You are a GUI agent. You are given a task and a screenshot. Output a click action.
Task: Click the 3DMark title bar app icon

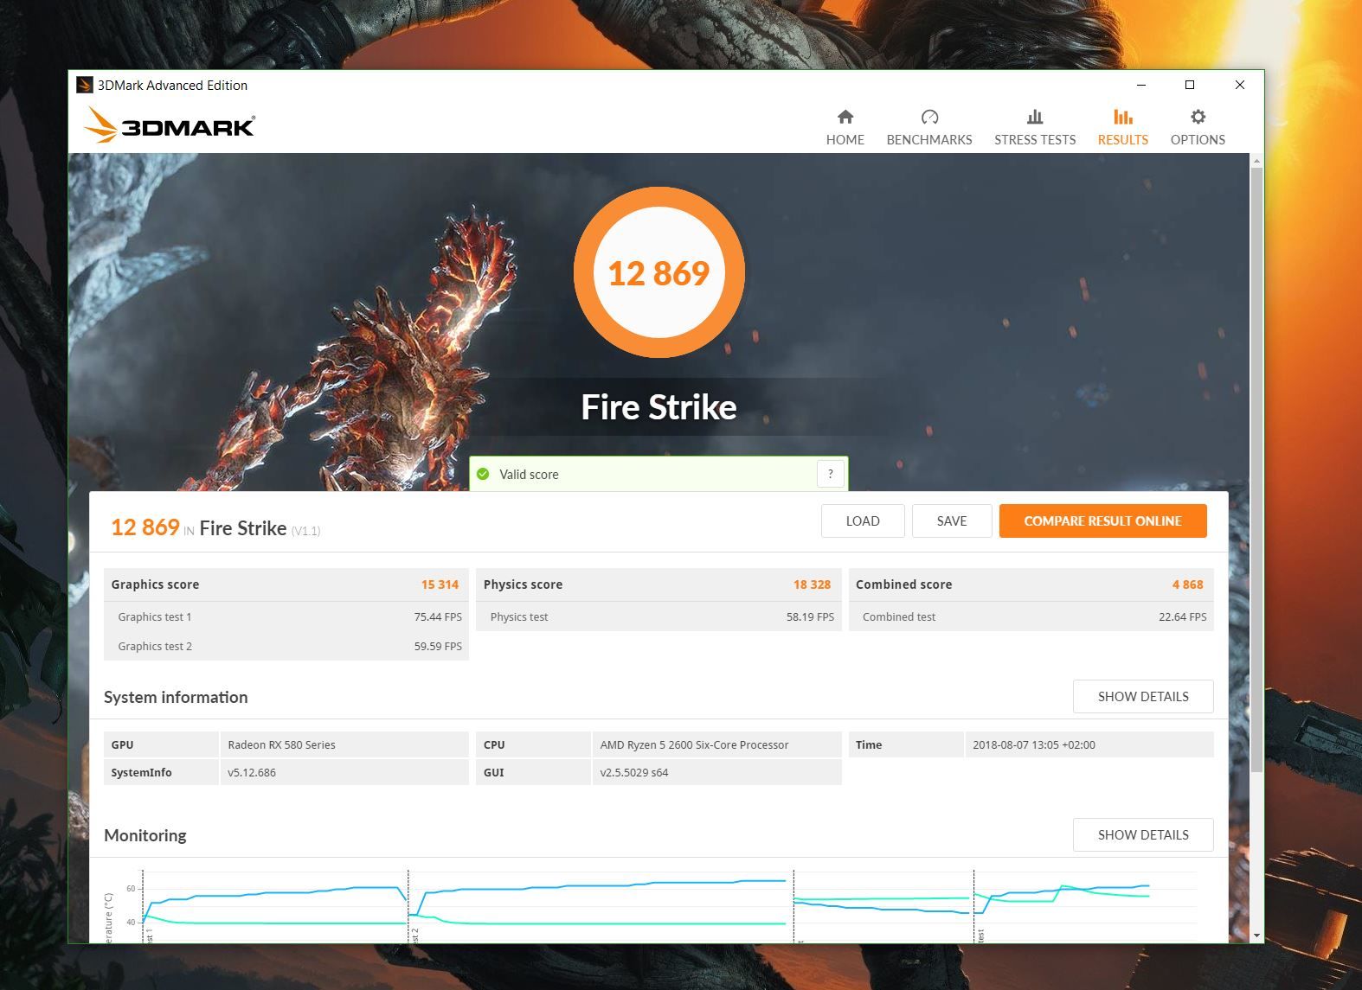pos(85,85)
